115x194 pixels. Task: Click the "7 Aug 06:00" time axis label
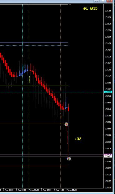(8, 190)
